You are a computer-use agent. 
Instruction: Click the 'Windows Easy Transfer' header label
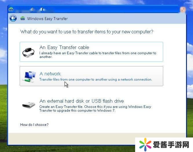pos(47,19)
